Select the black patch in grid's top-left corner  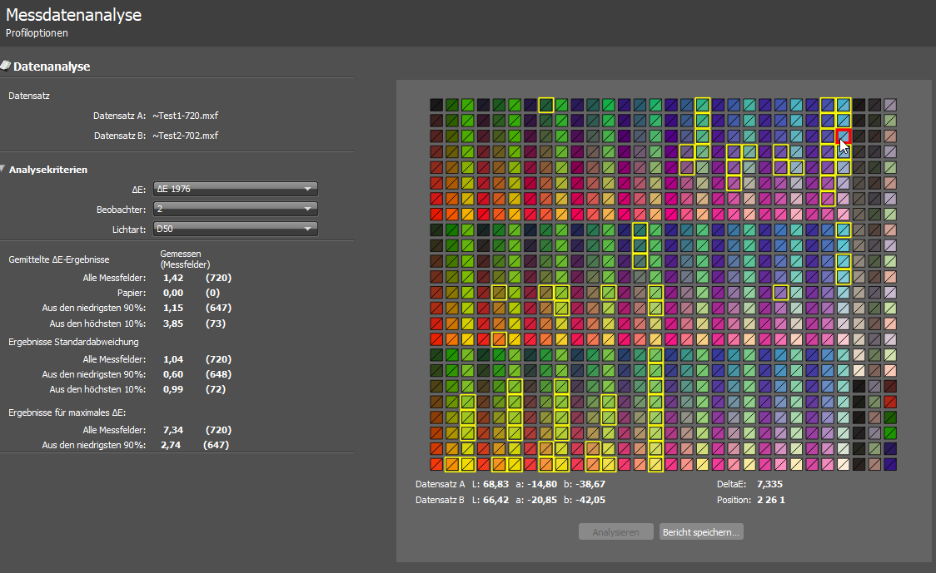tap(436, 105)
